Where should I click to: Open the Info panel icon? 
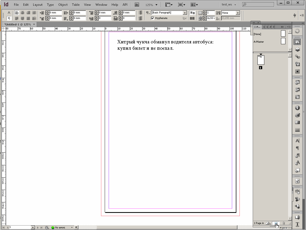297,108
